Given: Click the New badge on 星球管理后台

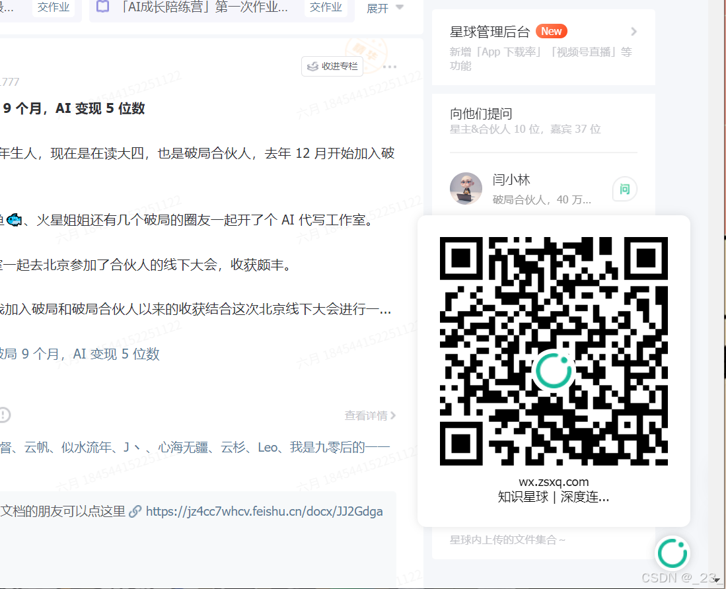Looking at the screenshot, I should [551, 30].
